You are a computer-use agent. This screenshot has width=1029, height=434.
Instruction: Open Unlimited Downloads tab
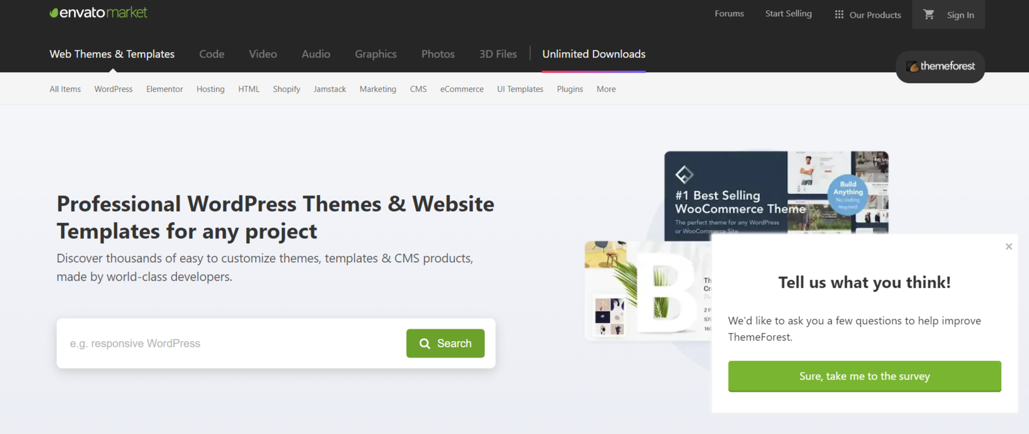pyautogui.click(x=593, y=54)
